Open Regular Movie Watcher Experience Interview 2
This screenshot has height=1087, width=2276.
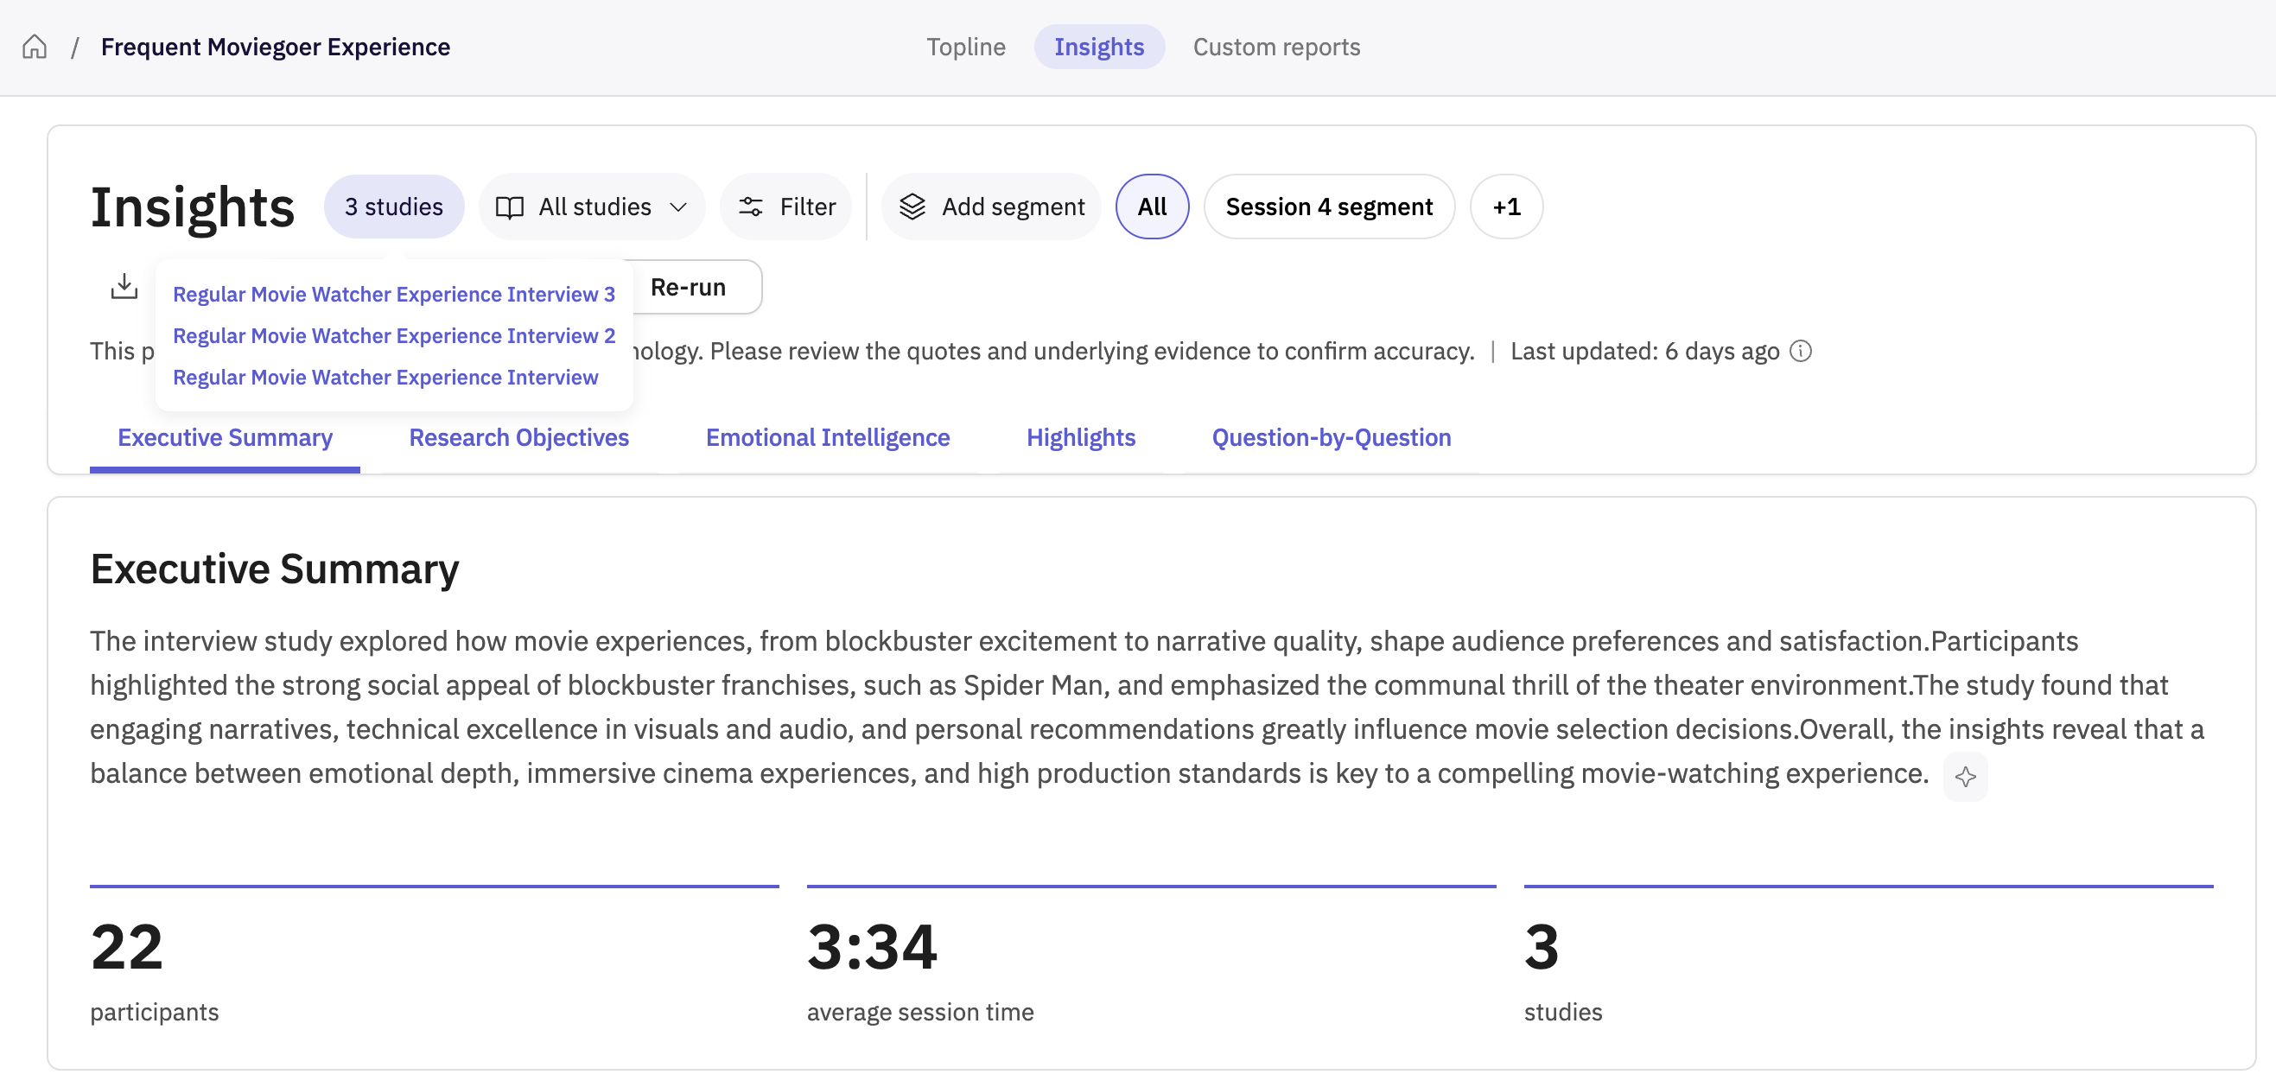pyautogui.click(x=394, y=336)
